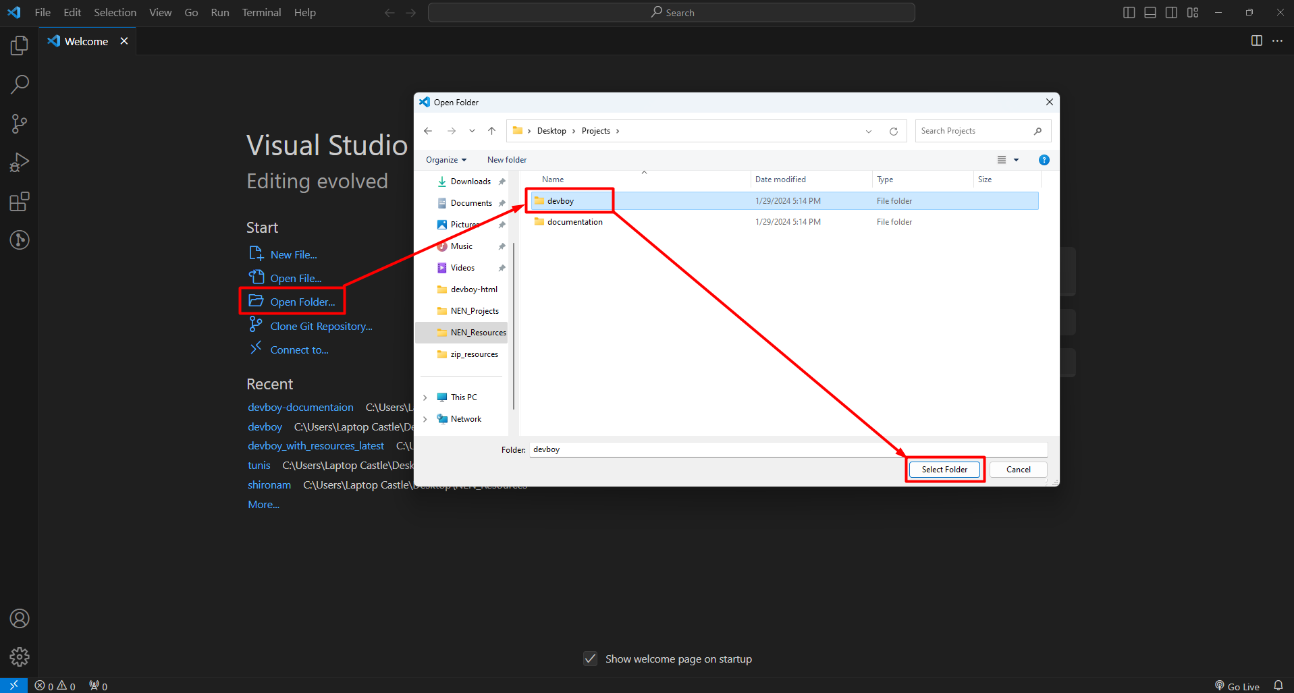Toggle Show welcome page on startup checkbox
This screenshot has height=693, width=1294.
tap(590, 659)
